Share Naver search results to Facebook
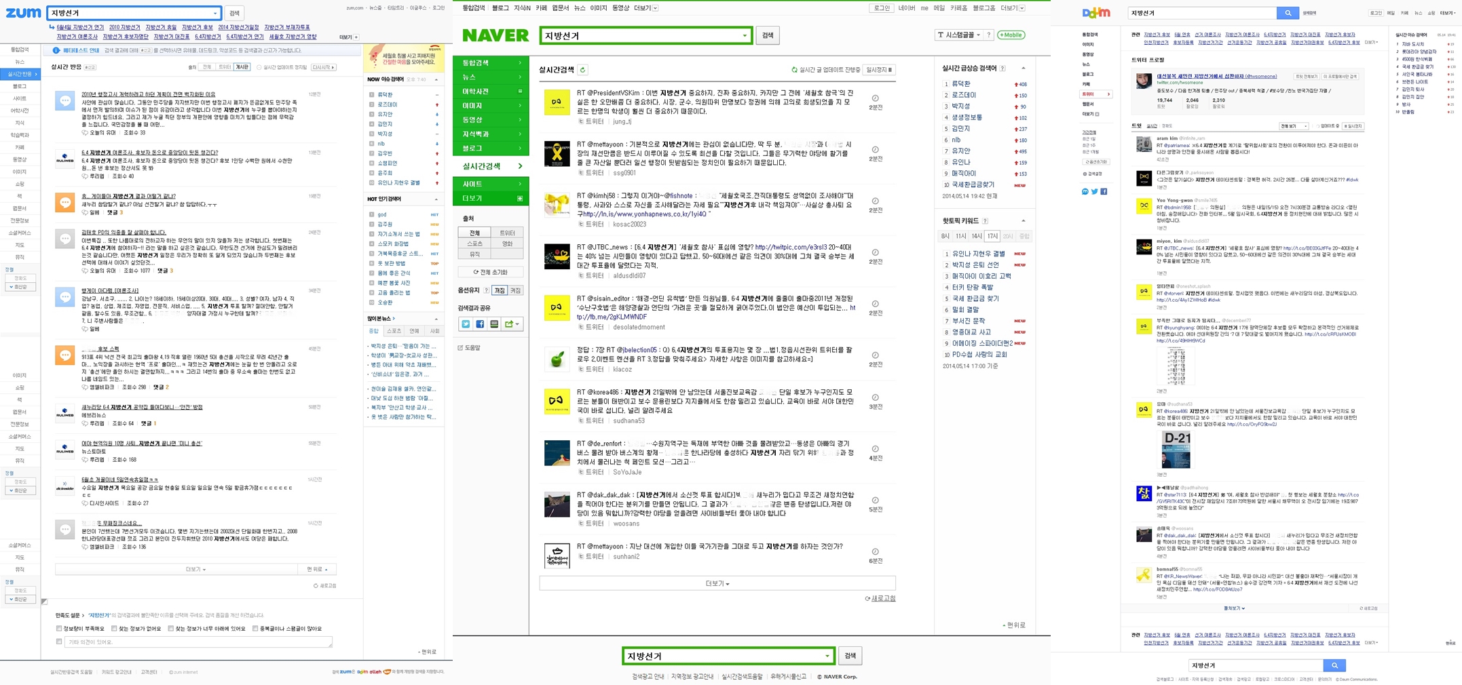Screen dimensions: 1462x685 pyautogui.click(x=480, y=324)
